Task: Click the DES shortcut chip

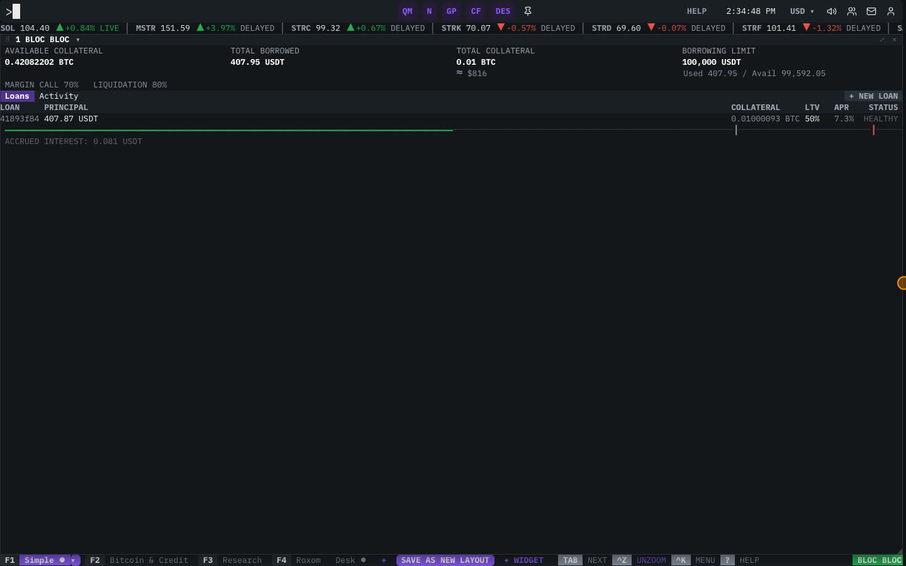Action: tap(503, 11)
